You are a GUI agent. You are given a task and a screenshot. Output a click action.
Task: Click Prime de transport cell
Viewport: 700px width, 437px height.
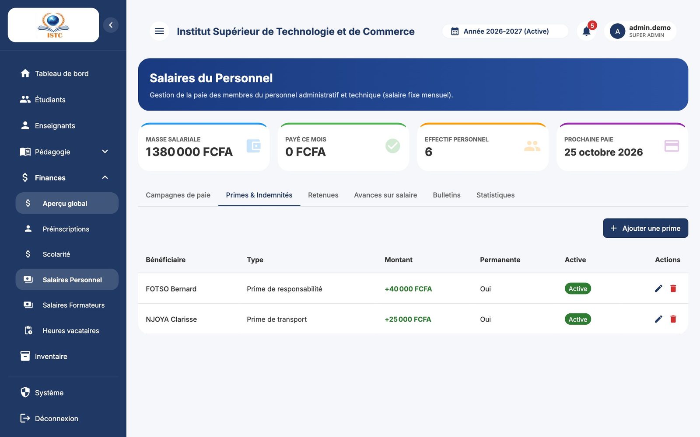coord(276,319)
